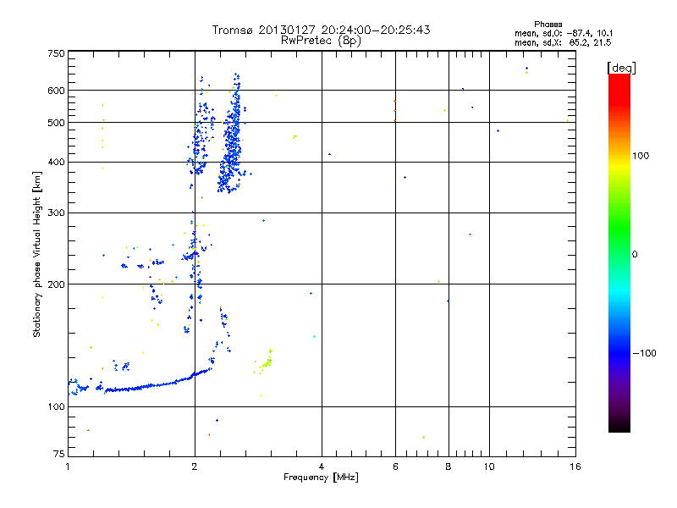
Task: Click the '0' colorbar tick label
Action: click(x=635, y=255)
